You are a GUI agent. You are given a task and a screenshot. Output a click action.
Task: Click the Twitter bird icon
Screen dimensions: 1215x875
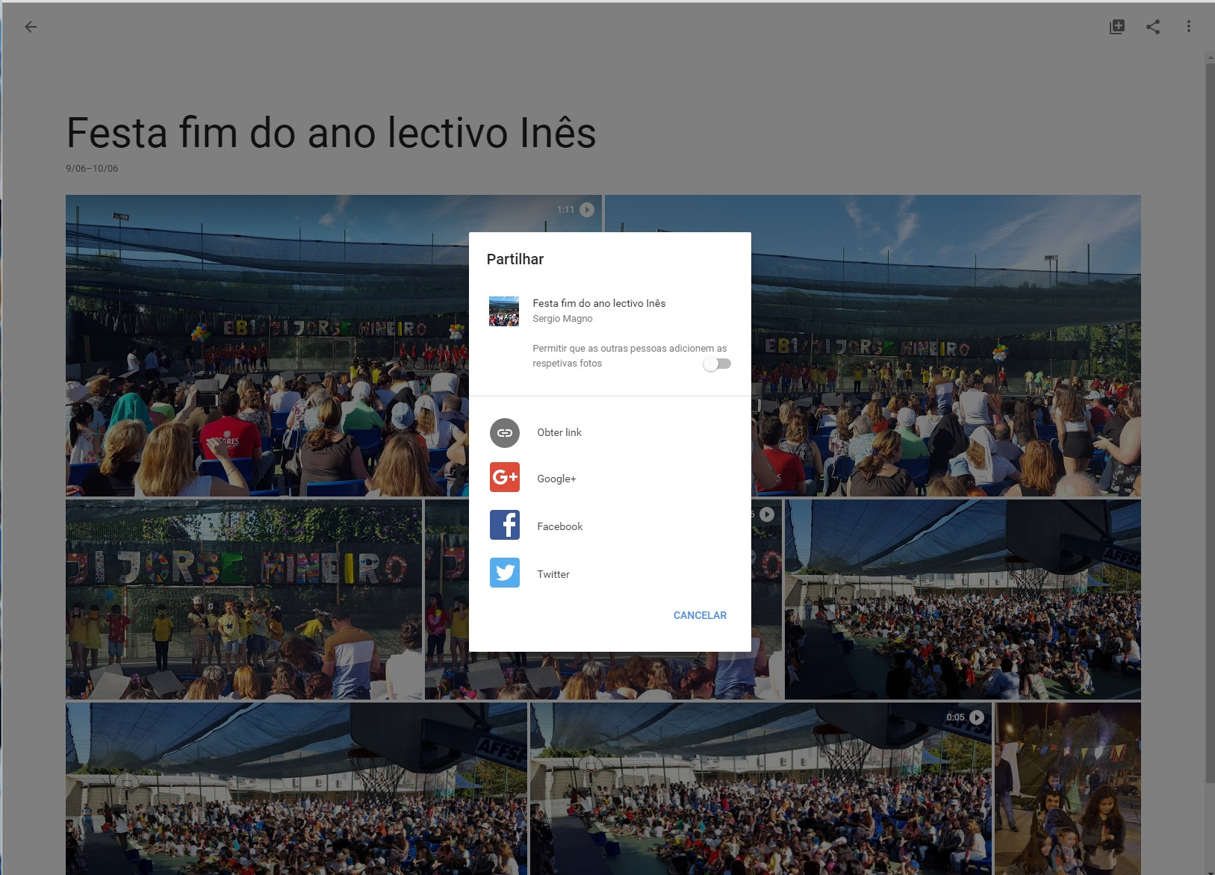point(505,573)
